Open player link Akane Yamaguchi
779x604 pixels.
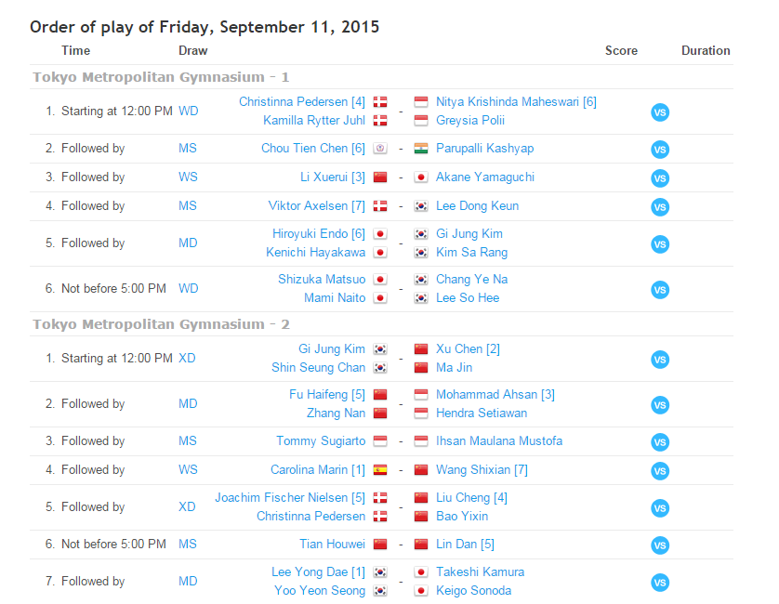[x=484, y=177]
